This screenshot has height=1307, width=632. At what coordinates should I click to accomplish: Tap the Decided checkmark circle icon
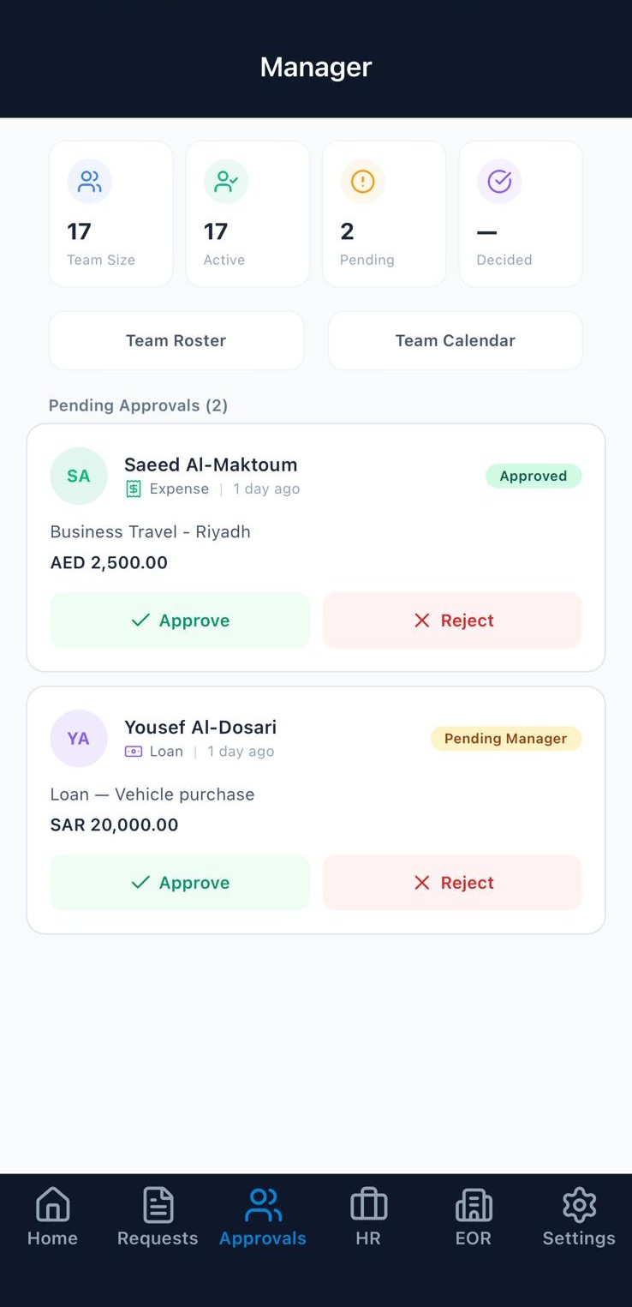coord(499,182)
